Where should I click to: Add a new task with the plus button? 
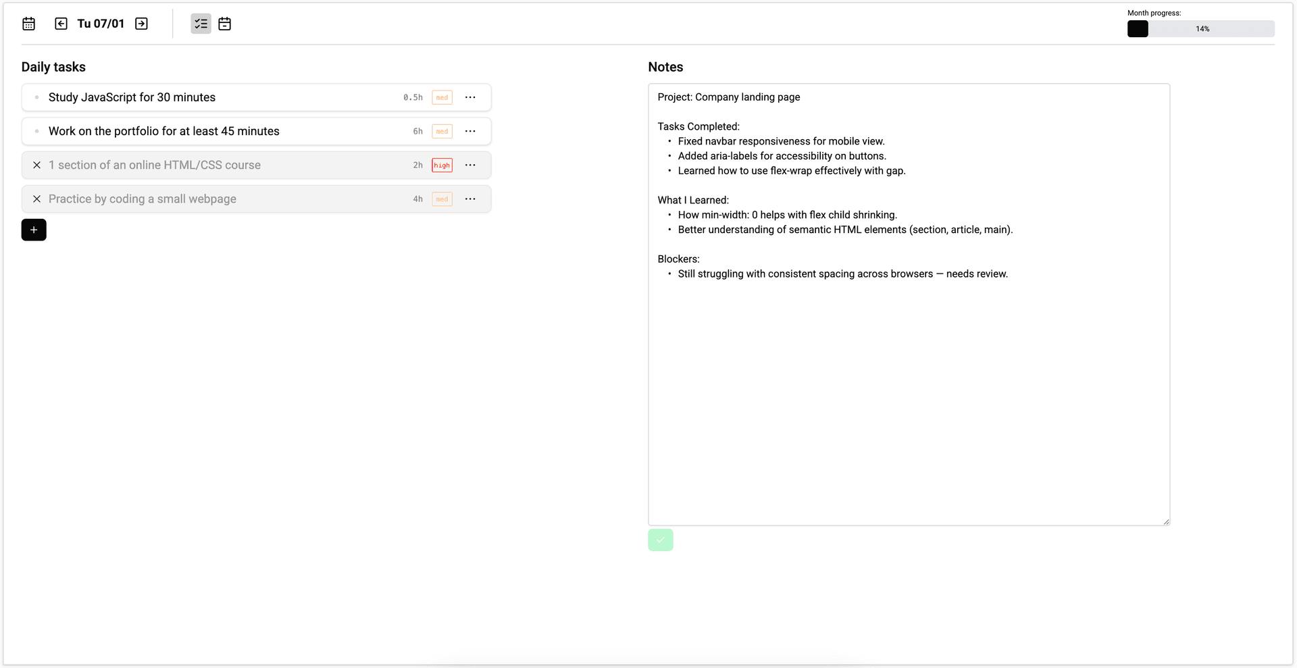tap(34, 230)
